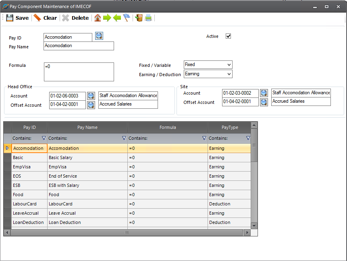Image resolution: width=347 pixels, height=261 pixels.
Task: Open the Earning / Deduction dropdown
Action: point(229,74)
